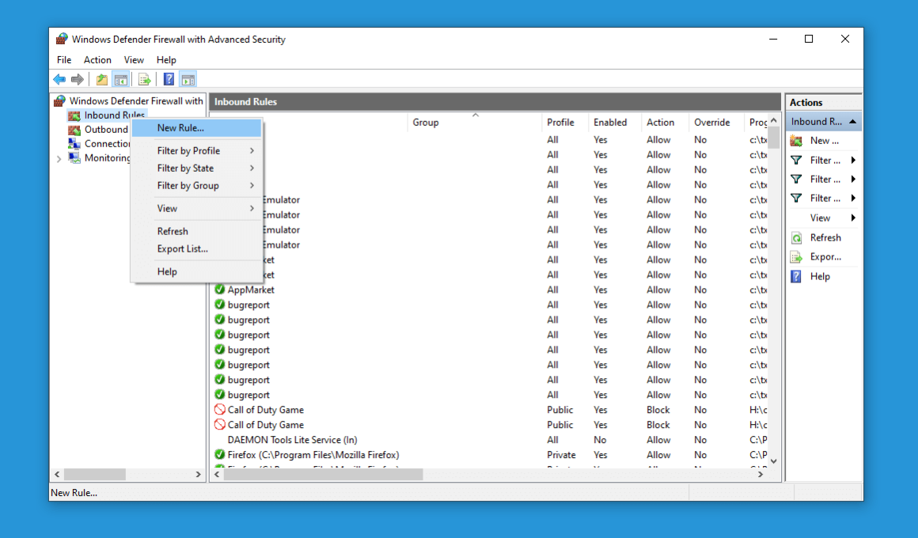Open the Action menu in the menu bar
This screenshot has width=918, height=538.
[x=97, y=59]
